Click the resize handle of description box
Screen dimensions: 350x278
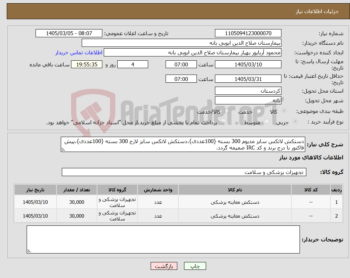[x=63, y=150]
